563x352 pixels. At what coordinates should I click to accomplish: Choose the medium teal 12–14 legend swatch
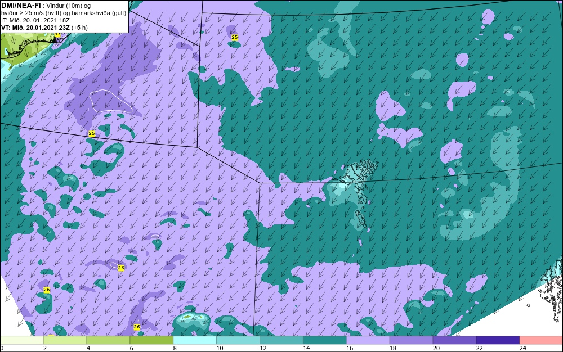tap(281, 340)
